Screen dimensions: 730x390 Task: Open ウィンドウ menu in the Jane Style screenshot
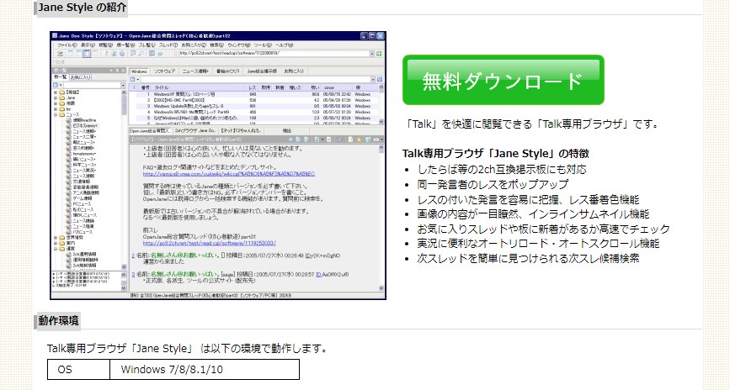[x=239, y=45]
